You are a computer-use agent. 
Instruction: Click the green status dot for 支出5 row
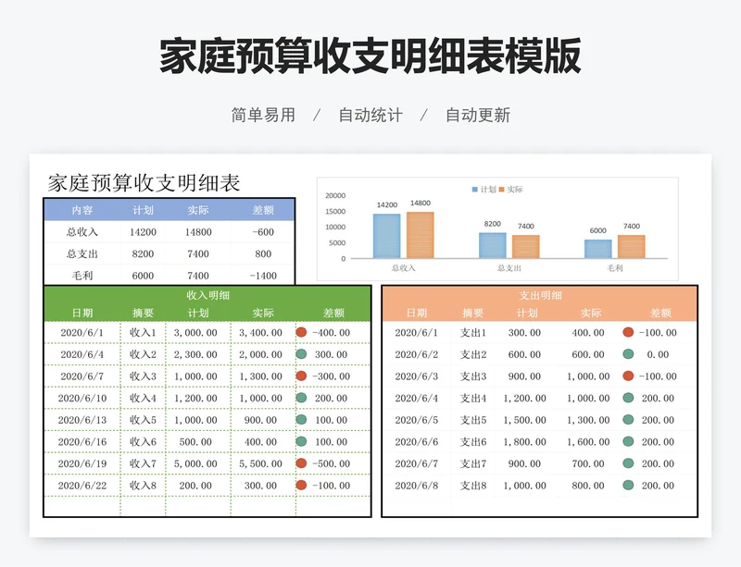click(628, 419)
